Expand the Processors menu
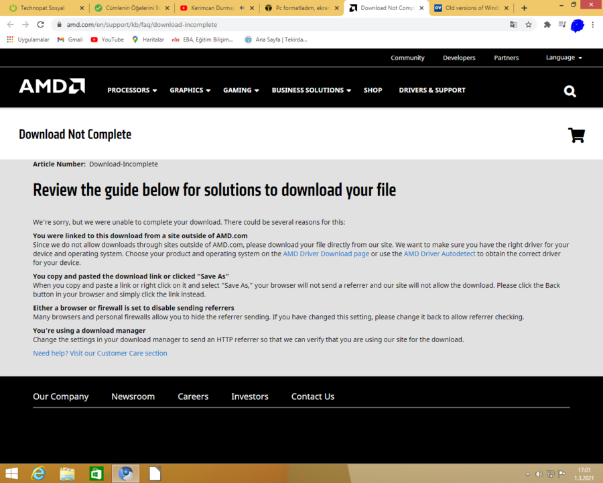The image size is (603, 483). pyautogui.click(x=132, y=90)
